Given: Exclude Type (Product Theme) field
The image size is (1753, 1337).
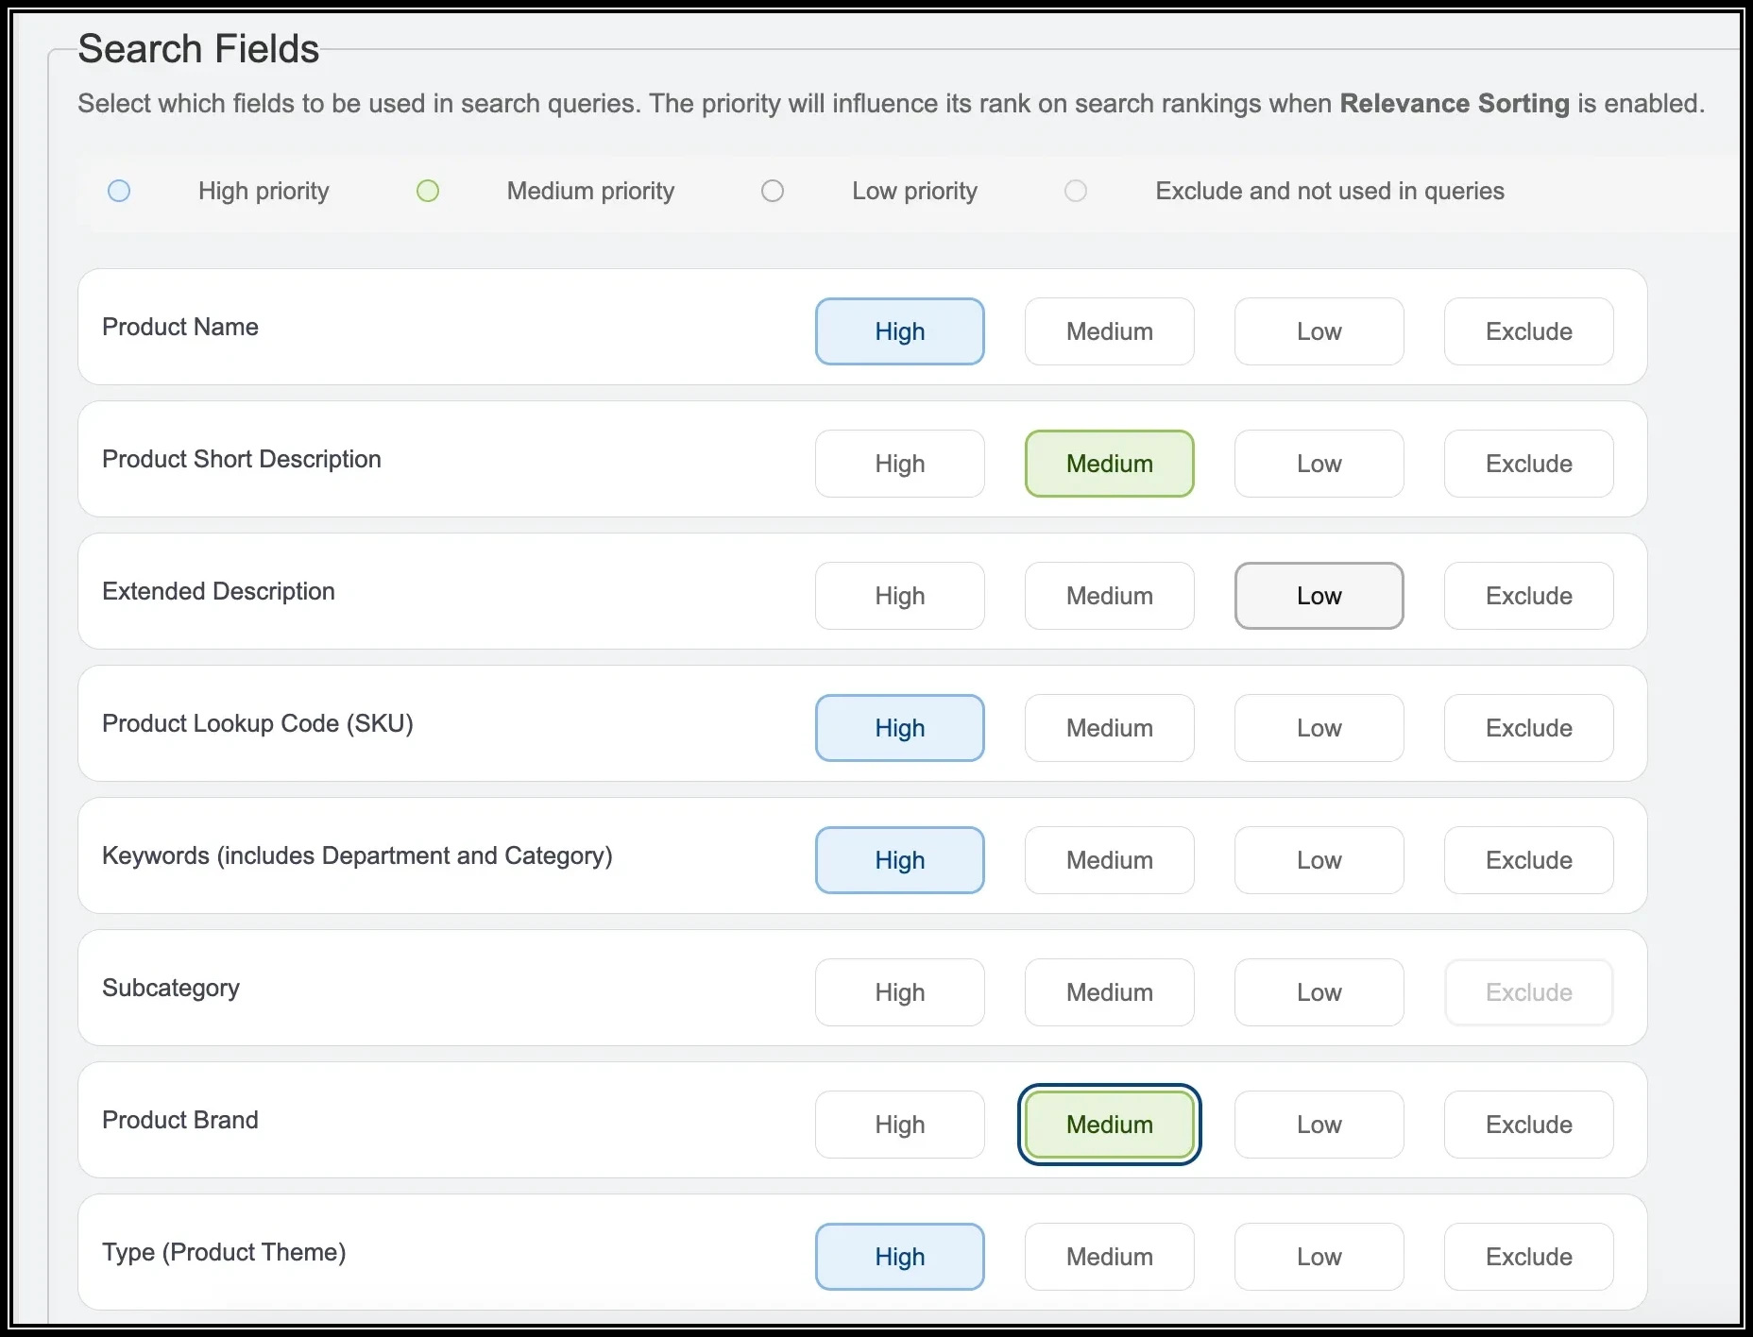Looking at the screenshot, I should [x=1528, y=1257].
